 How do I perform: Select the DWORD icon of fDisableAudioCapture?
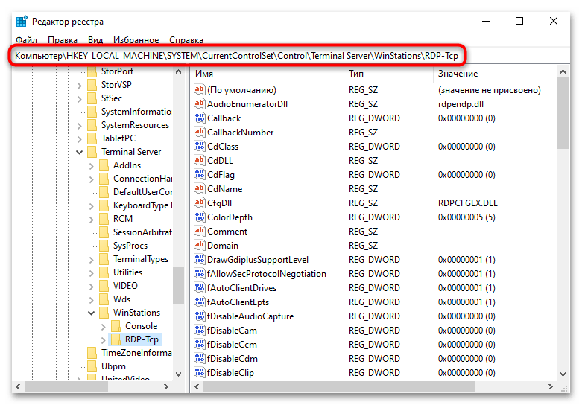tap(199, 316)
